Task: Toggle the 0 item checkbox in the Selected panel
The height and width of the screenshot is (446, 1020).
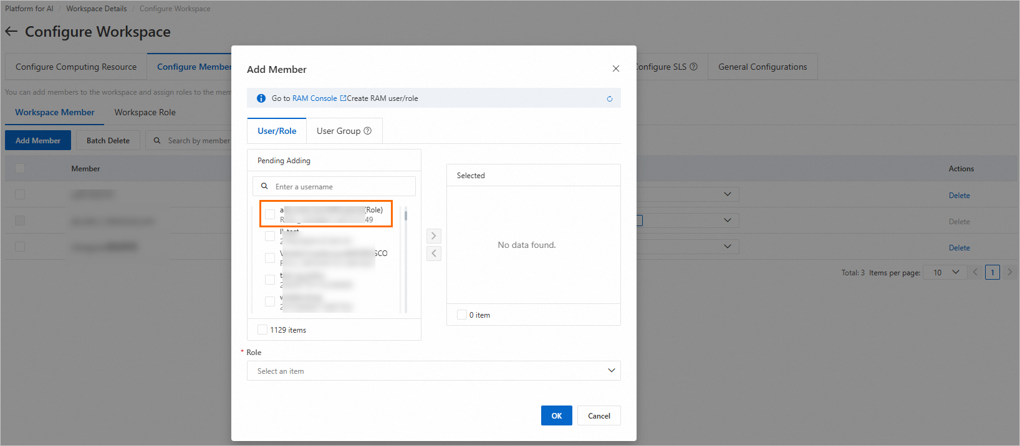Action: pyautogui.click(x=462, y=315)
